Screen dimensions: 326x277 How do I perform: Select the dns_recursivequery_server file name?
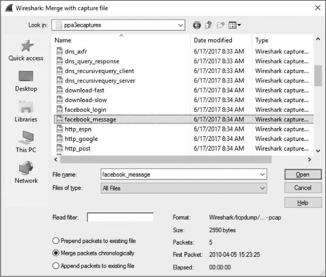tap(100, 81)
